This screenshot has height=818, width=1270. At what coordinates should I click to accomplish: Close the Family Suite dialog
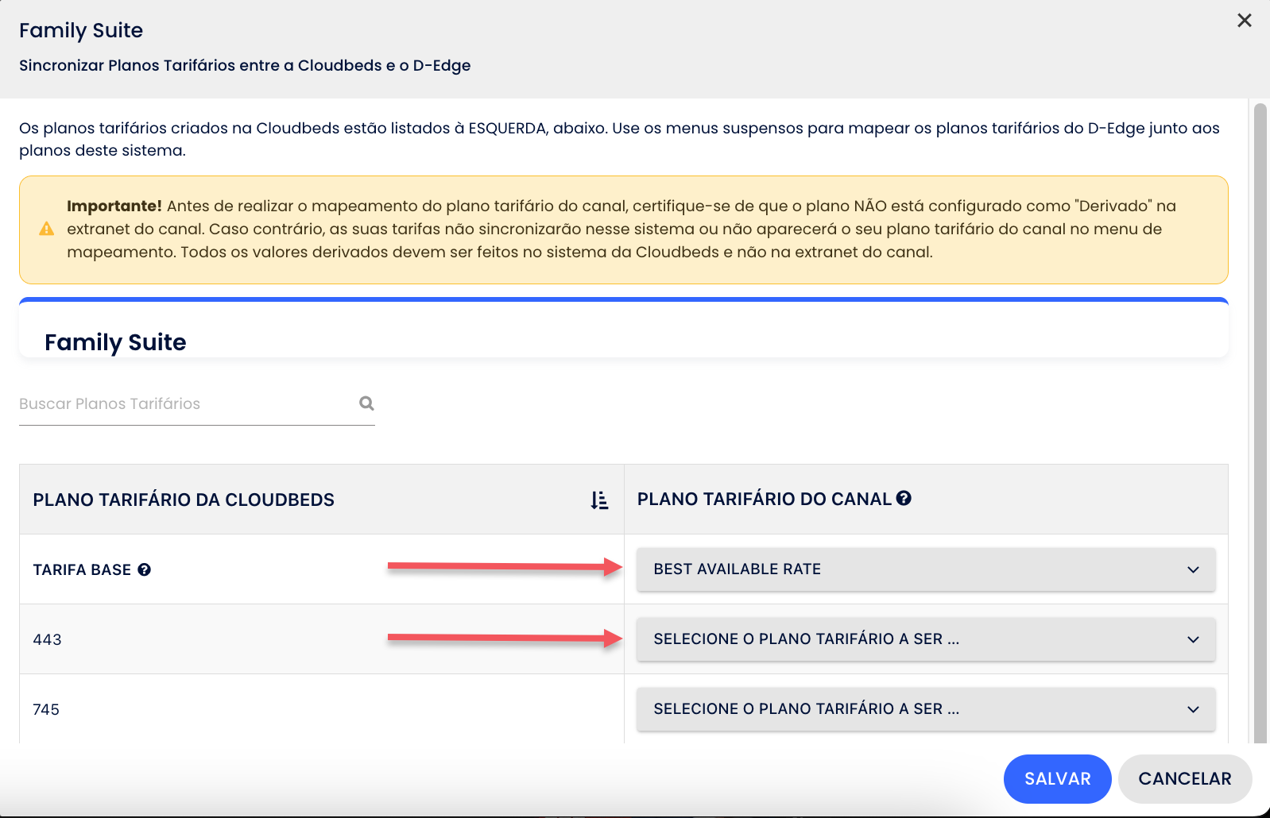pyautogui.click(x=1244, y=21)
